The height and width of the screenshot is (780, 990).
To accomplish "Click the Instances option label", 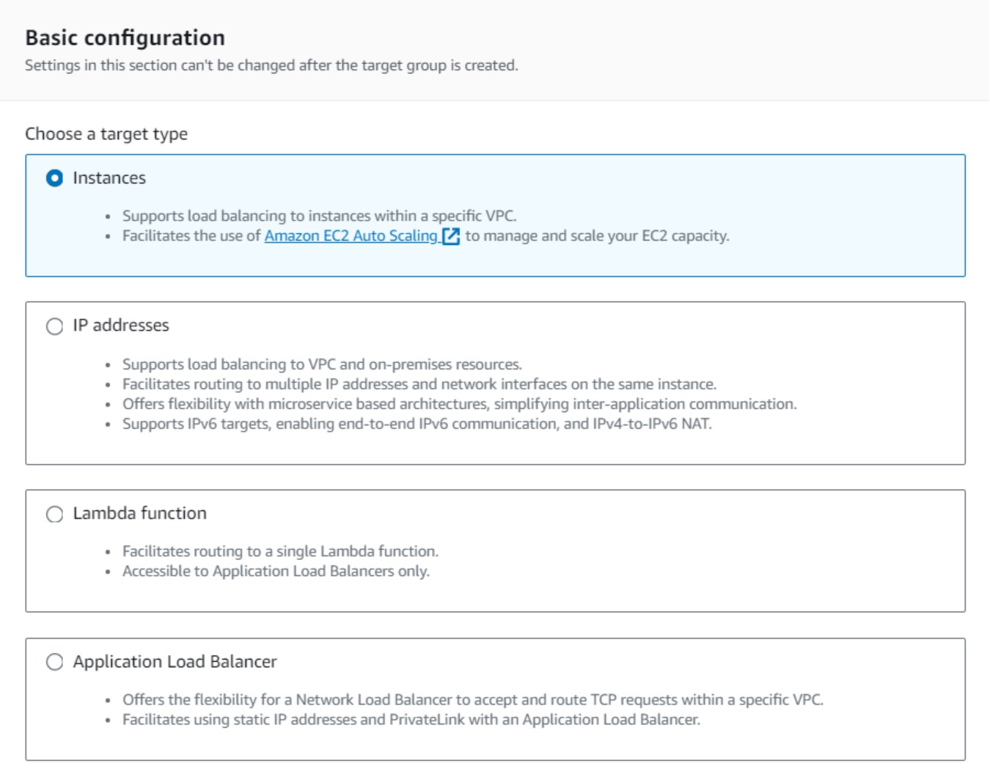I will [109, 178].
